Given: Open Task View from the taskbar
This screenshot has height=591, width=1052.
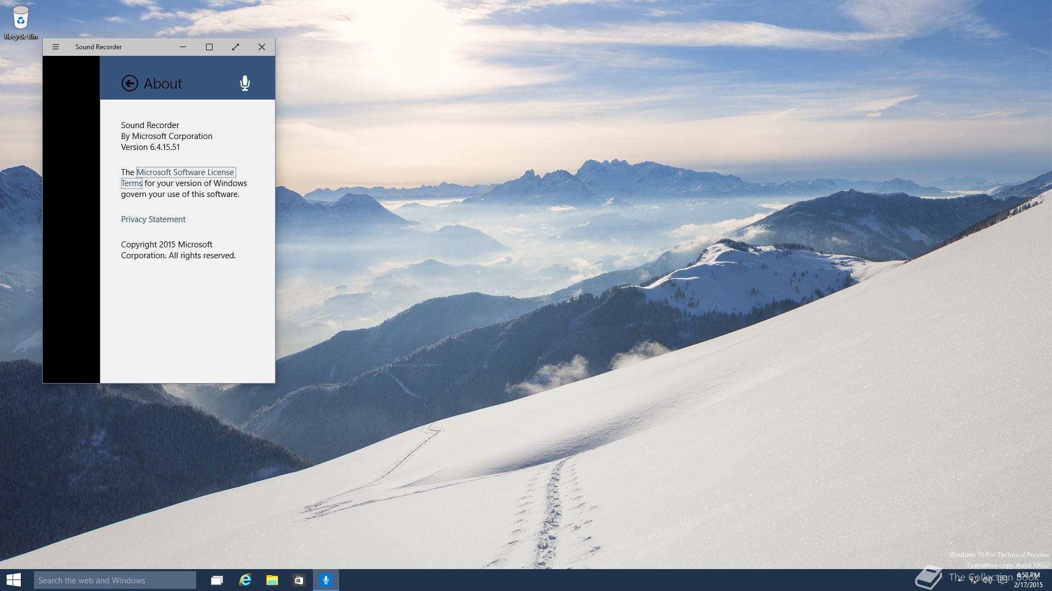Looking at the screenshot, I should tap(217, 580).
